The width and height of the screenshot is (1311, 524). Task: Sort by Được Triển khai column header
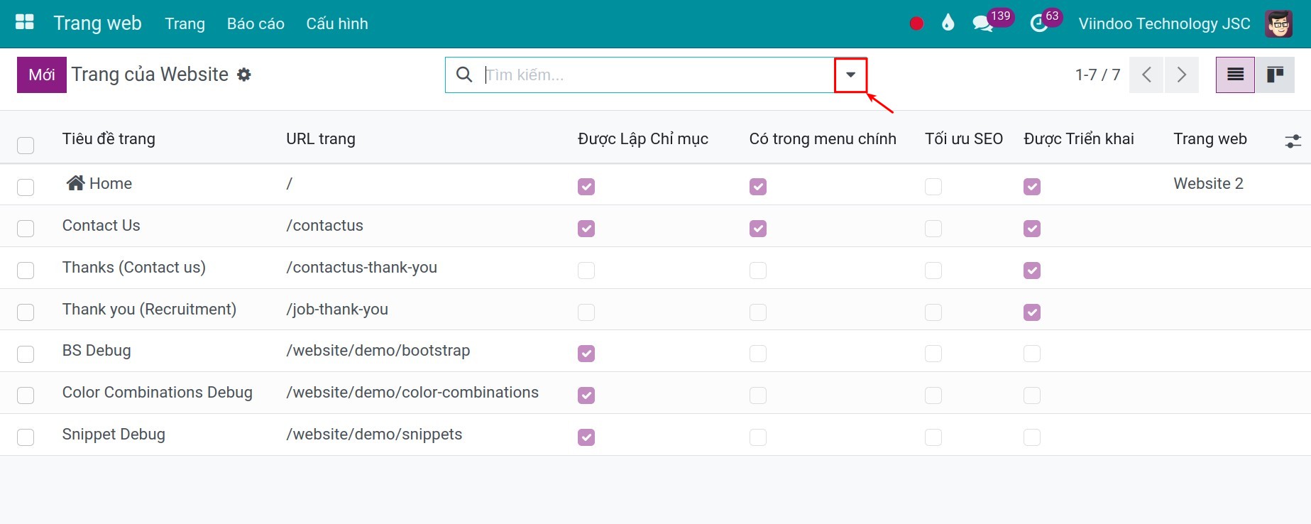[1078, 138]
